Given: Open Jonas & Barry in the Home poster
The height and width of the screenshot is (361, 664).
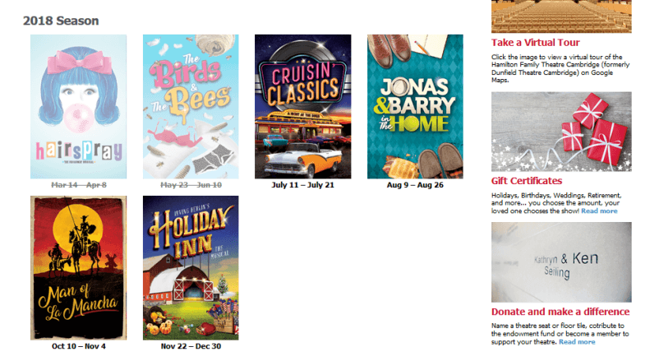Looking at the screenshot, I should tap(415, 106).
